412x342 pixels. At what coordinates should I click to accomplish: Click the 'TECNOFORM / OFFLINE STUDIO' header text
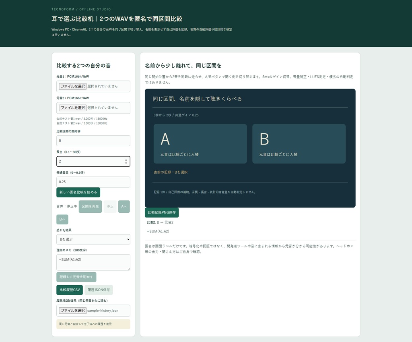[81, 9]
